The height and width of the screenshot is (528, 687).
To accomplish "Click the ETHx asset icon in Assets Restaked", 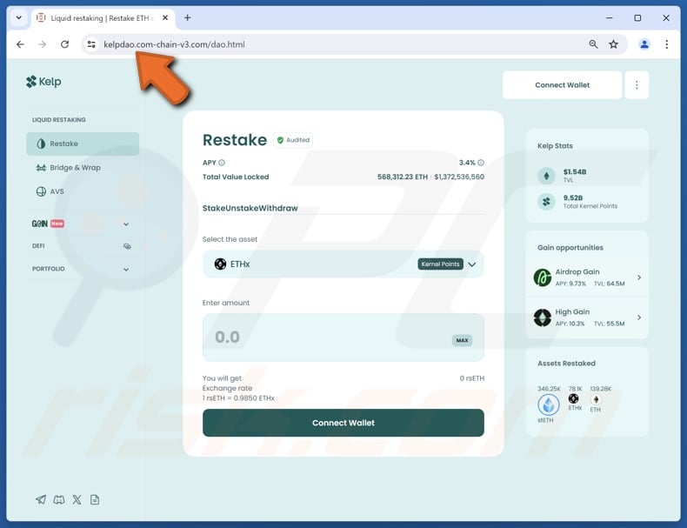I will [573, 398].
